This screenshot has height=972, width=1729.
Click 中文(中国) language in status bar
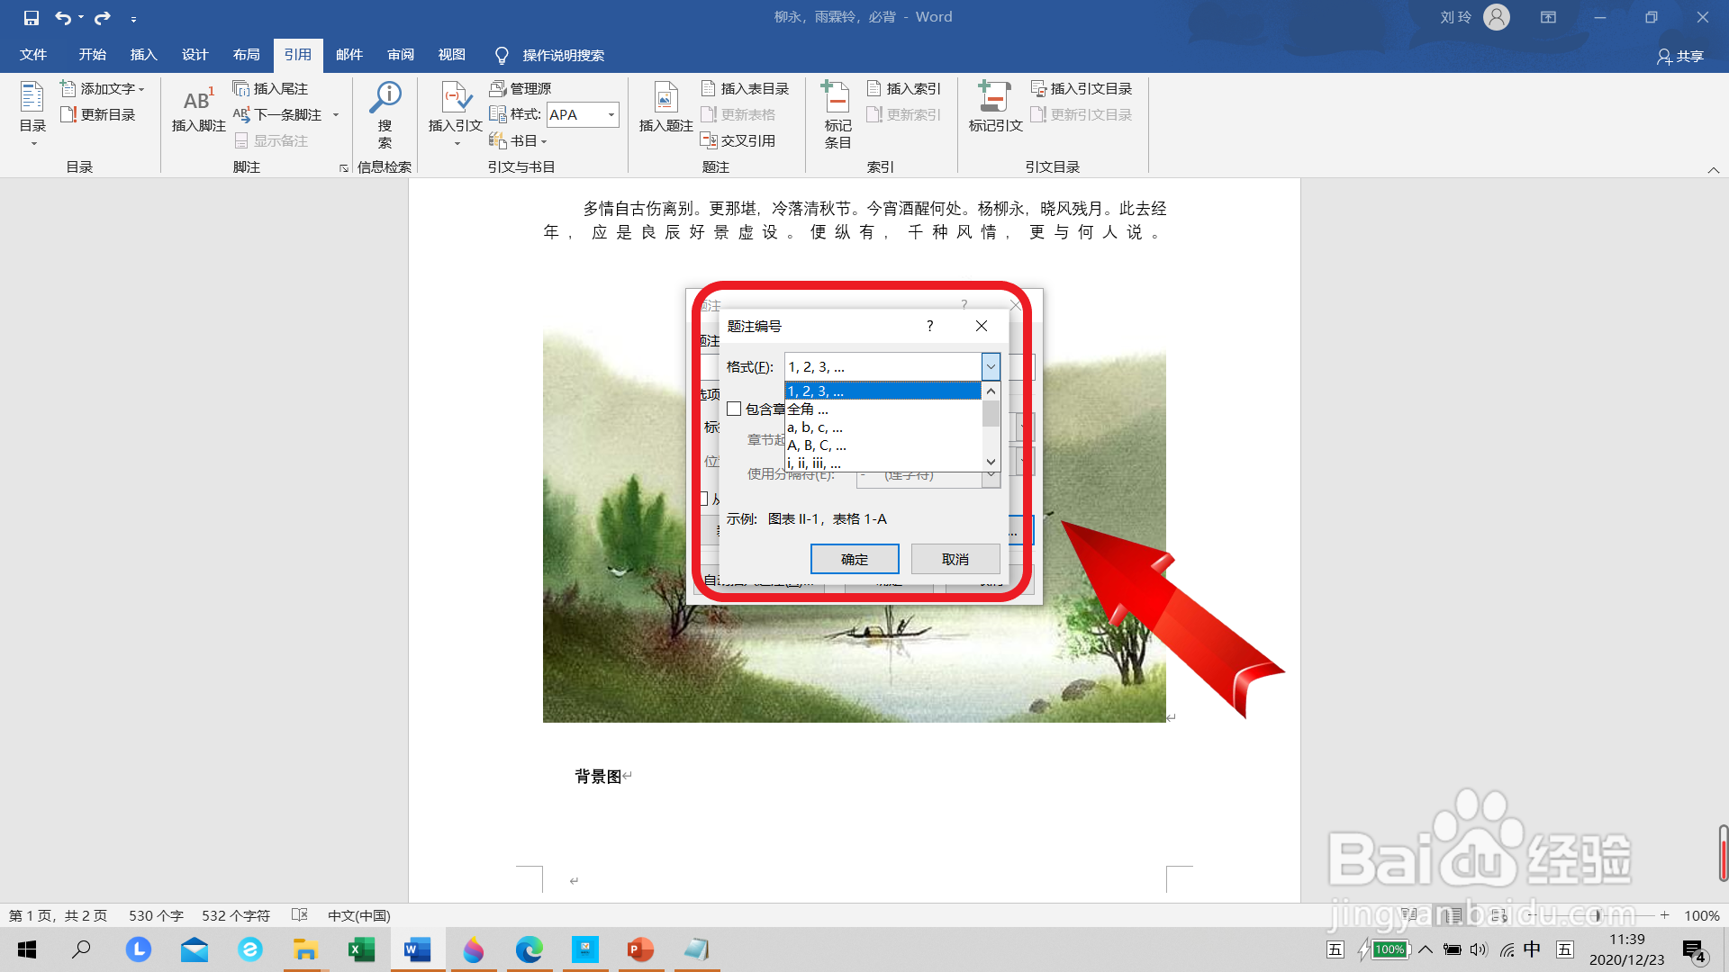click(358, 915)
